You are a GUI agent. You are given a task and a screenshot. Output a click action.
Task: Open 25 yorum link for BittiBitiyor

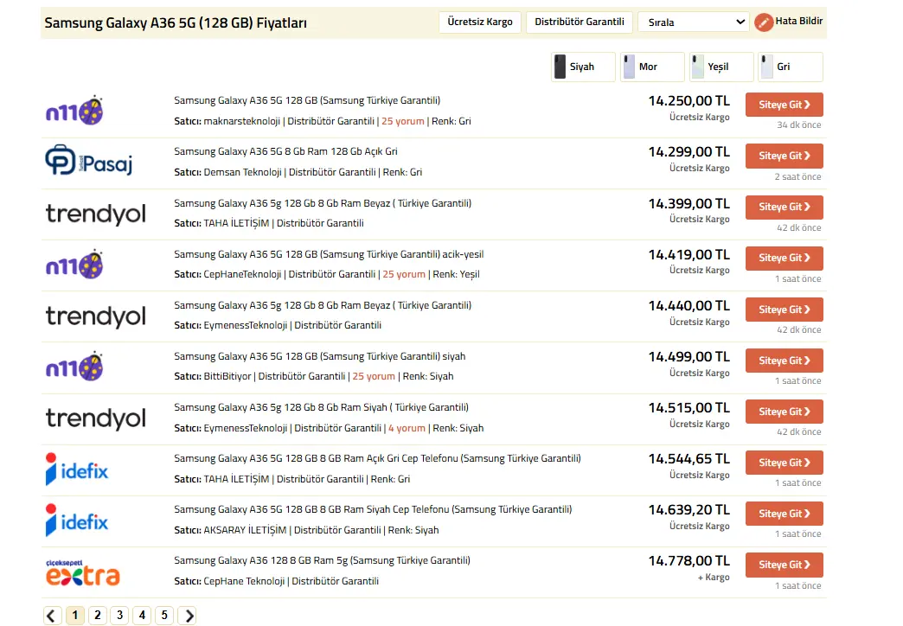[x=374, y=376]
